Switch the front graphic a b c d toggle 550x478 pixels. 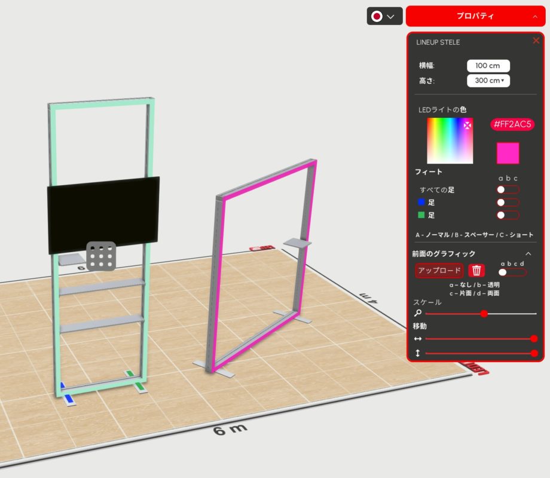[512, 272]
